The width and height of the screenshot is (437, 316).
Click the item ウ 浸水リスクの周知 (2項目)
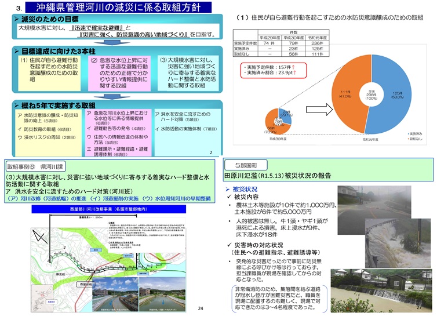coord(47,137)
